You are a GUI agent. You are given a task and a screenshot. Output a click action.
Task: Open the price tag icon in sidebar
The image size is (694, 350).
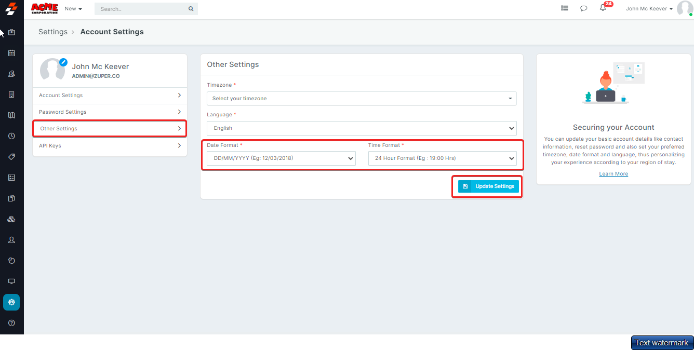click(x=11, y=157)
